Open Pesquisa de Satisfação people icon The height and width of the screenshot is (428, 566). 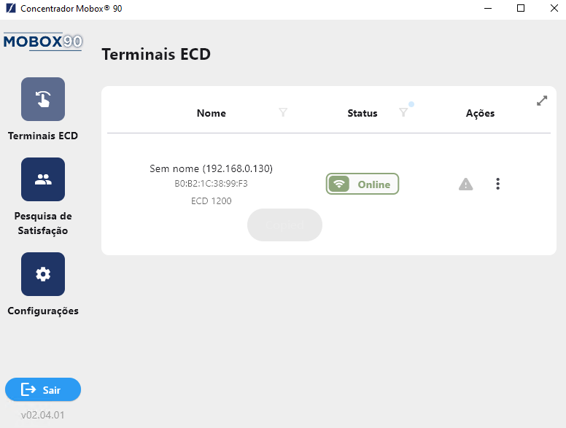click(x=43, y=179)
